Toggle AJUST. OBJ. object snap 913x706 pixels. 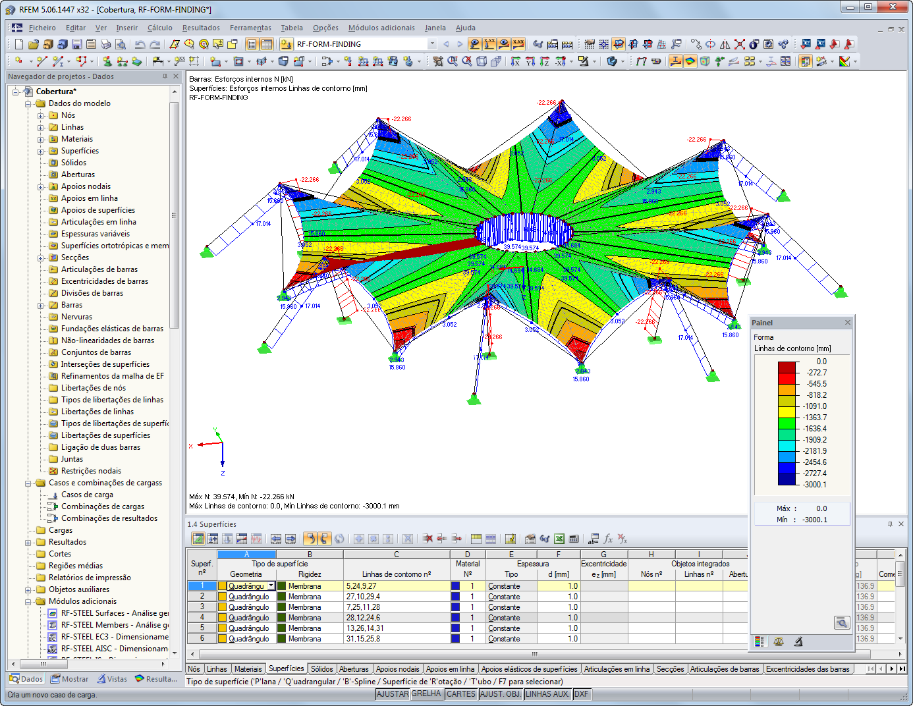(501, 694)
